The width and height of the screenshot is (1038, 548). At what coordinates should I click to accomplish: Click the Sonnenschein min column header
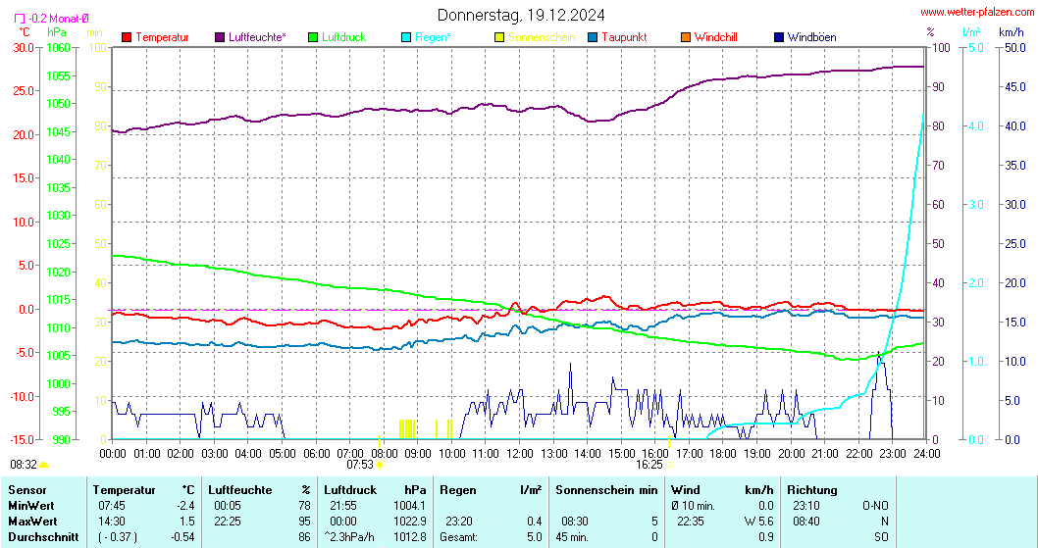[x=606, y=490]
